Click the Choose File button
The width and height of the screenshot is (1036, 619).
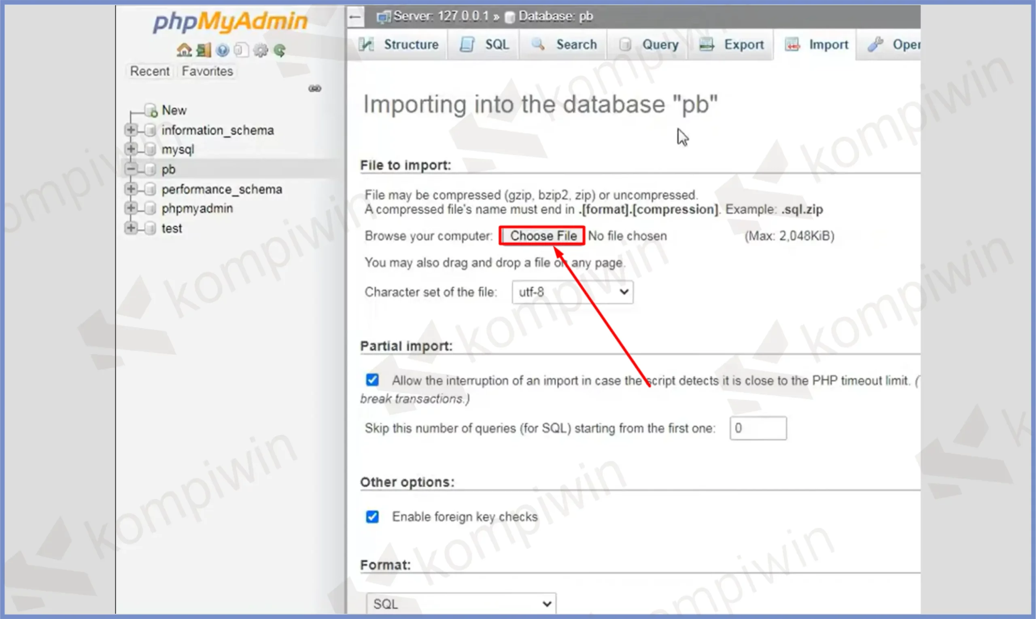coord(542,236)
